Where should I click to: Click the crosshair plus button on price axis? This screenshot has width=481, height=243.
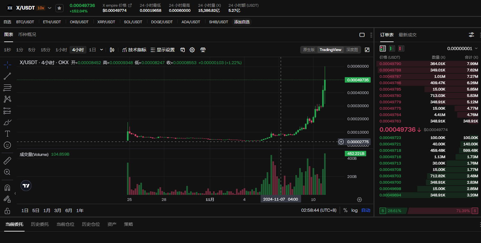pos(341,142)
